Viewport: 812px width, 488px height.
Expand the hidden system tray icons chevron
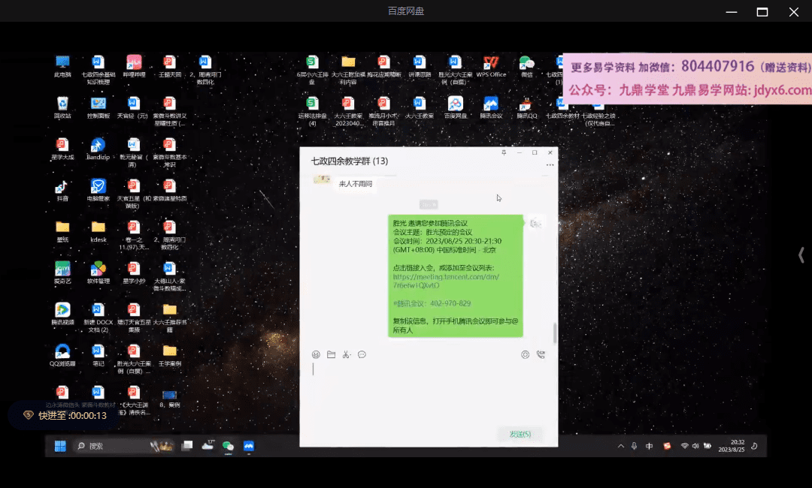[x=620, y=446]
